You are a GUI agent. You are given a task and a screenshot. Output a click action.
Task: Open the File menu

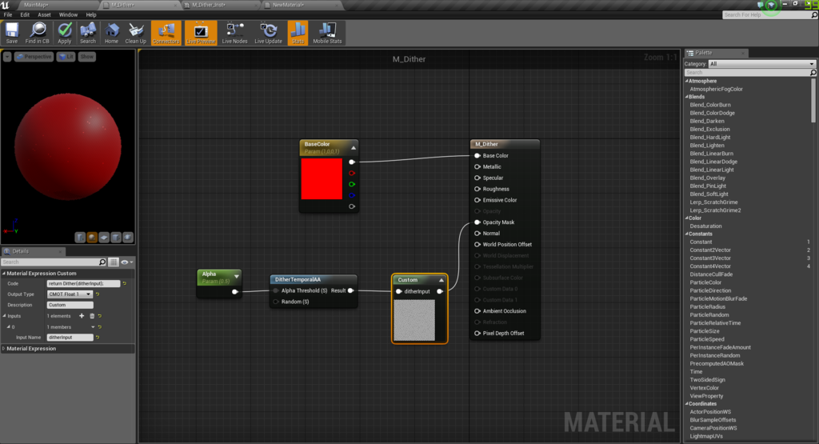tap(8, 14)
